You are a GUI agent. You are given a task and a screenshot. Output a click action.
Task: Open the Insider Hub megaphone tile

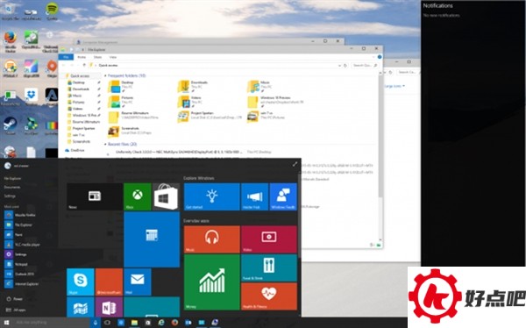coord(254,196)
